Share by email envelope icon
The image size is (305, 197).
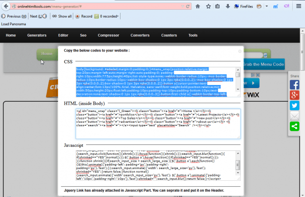[295, 116]
